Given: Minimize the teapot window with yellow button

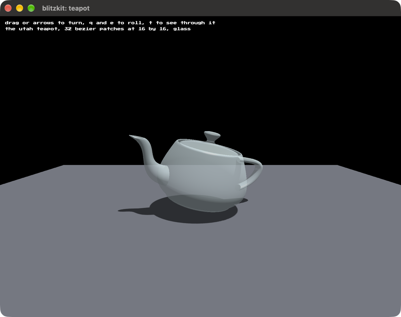Looking at the screenshot, I should click(x=20, y=8).
